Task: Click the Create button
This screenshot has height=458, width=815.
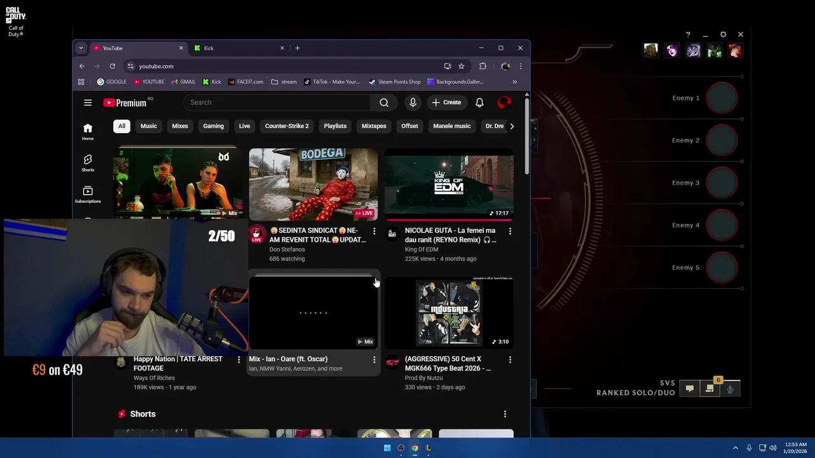Action: click(446, 102)
